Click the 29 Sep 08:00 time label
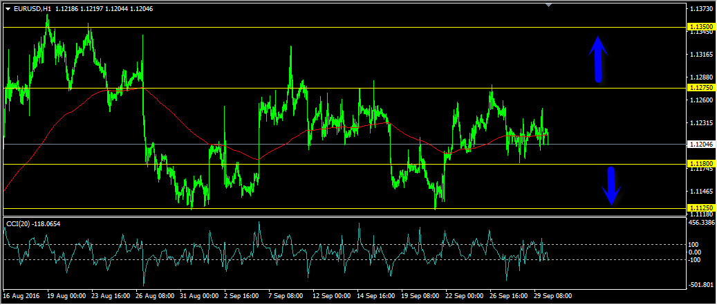 point(552,296)
